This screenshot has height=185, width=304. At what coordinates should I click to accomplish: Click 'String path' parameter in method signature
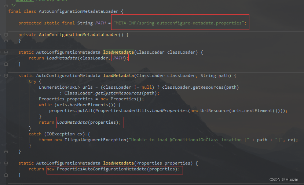(215, 76)
